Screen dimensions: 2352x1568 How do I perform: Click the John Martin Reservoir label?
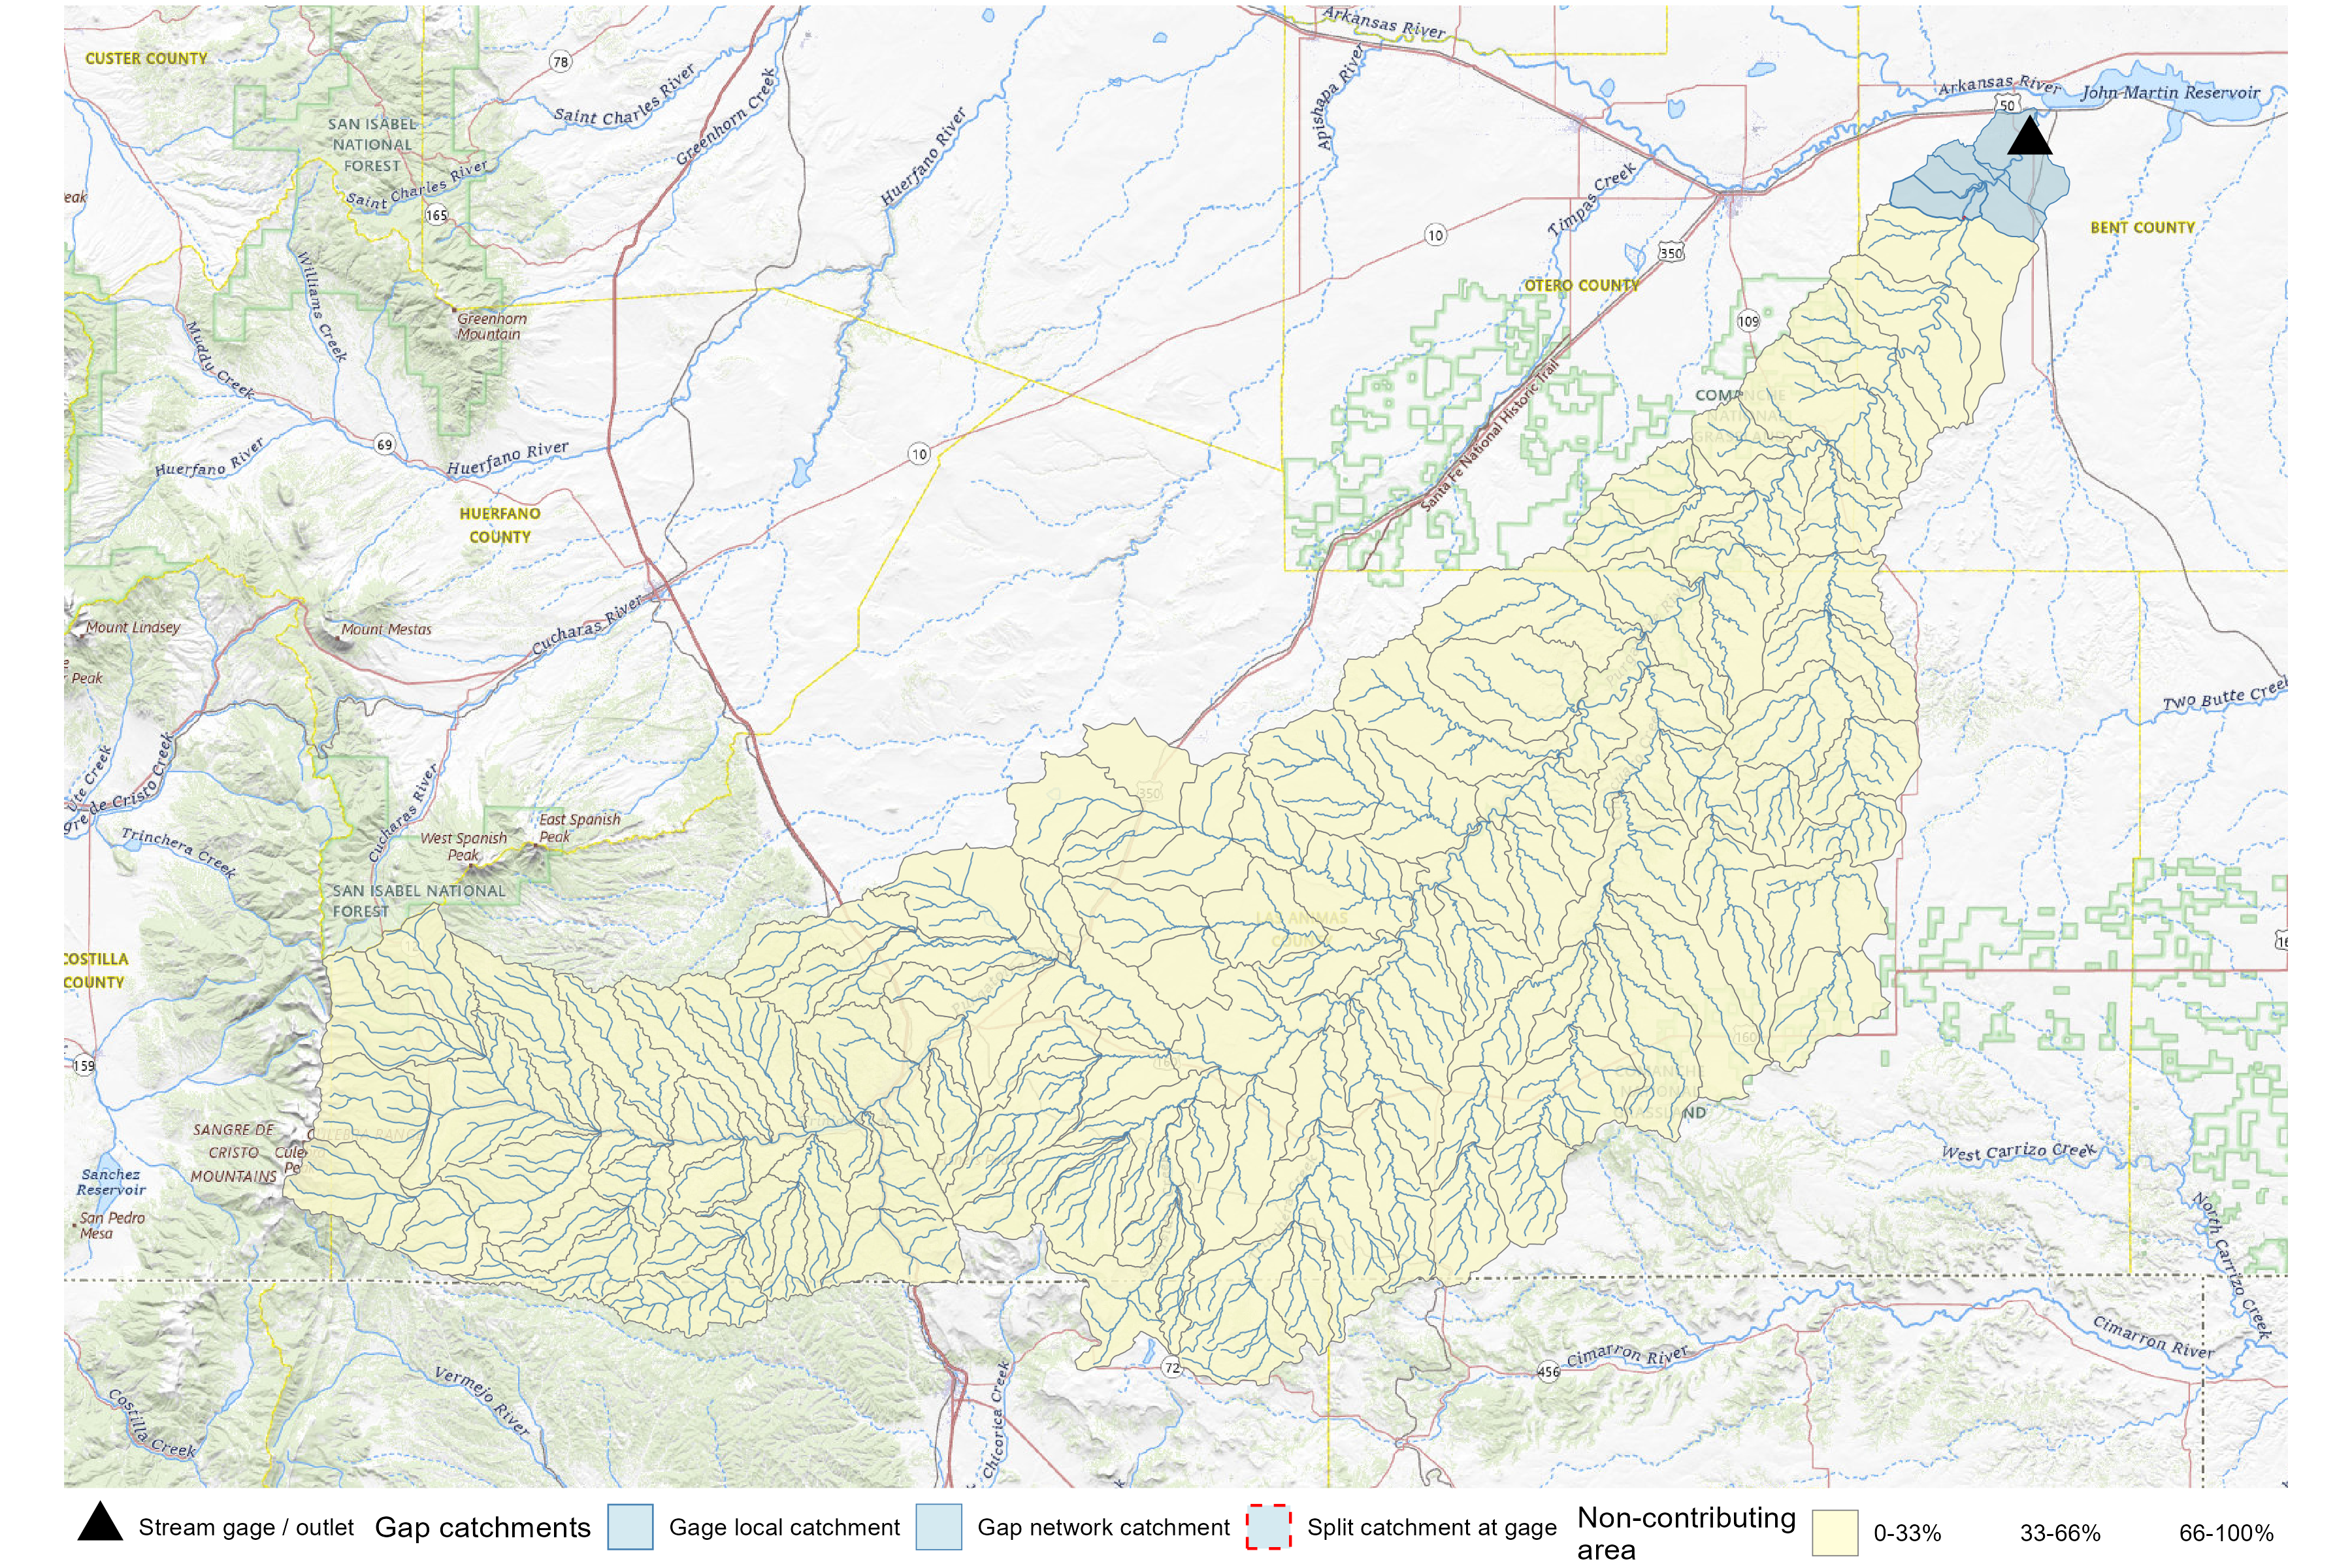(2170, 93)
